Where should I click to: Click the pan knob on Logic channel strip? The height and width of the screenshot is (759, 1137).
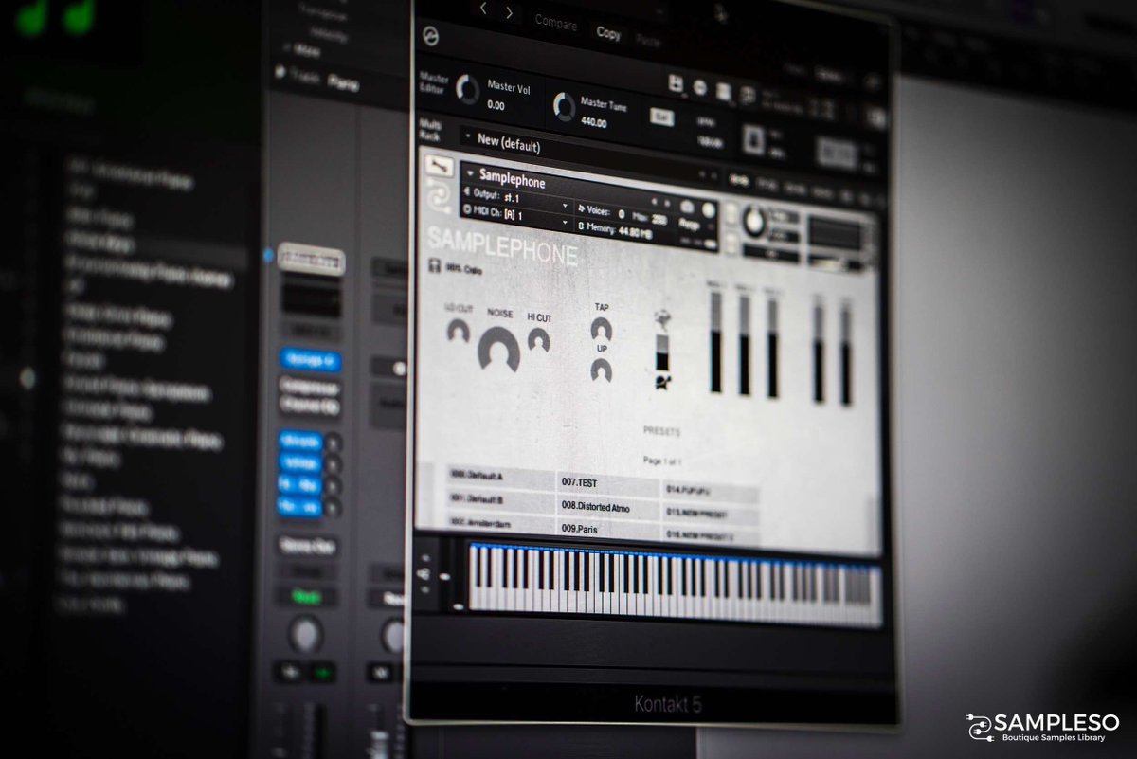[x=305, y=634]
